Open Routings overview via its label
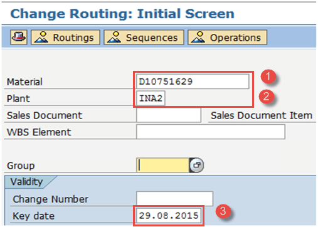 (73, 38)
